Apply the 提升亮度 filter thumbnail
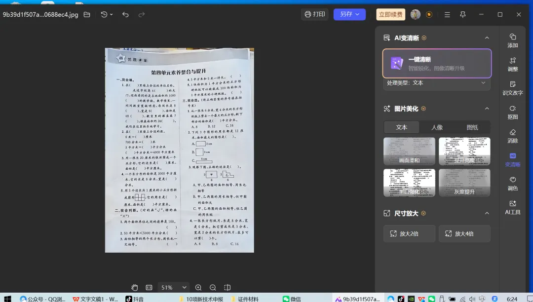This screenshot has height=302, width=533. click(464, 151)
